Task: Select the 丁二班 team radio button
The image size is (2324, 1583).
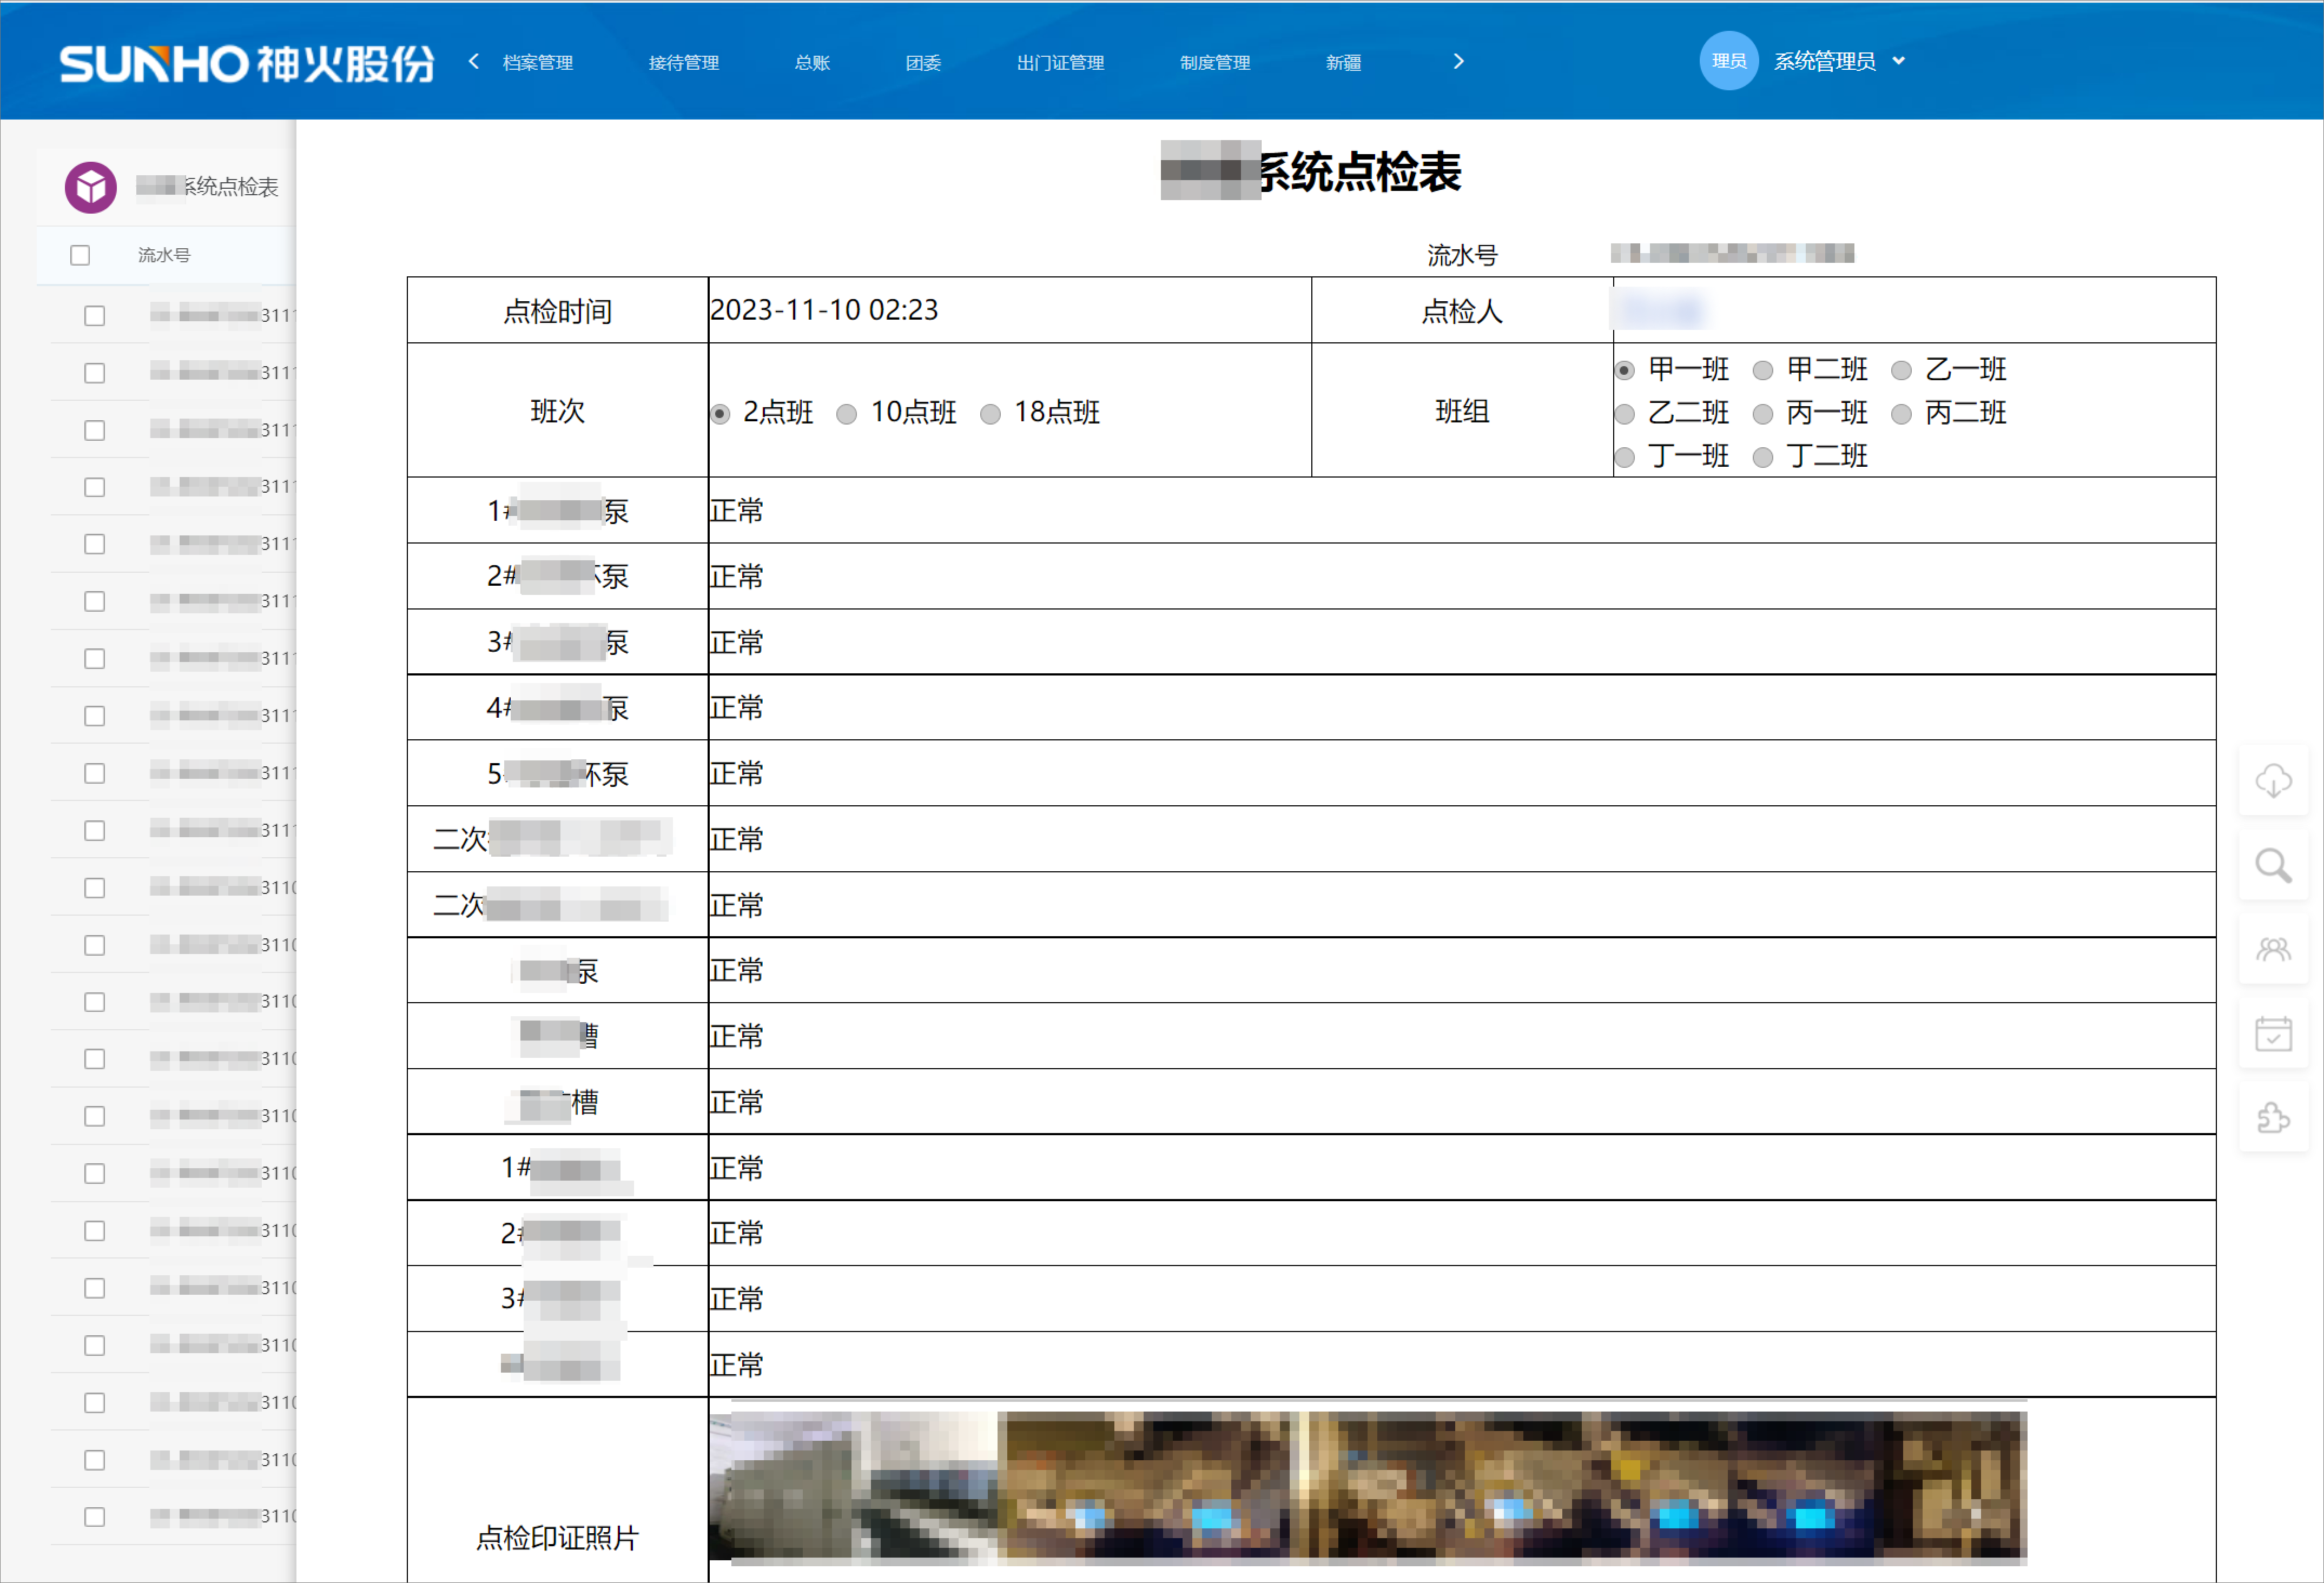Action: pos(1763,457)
